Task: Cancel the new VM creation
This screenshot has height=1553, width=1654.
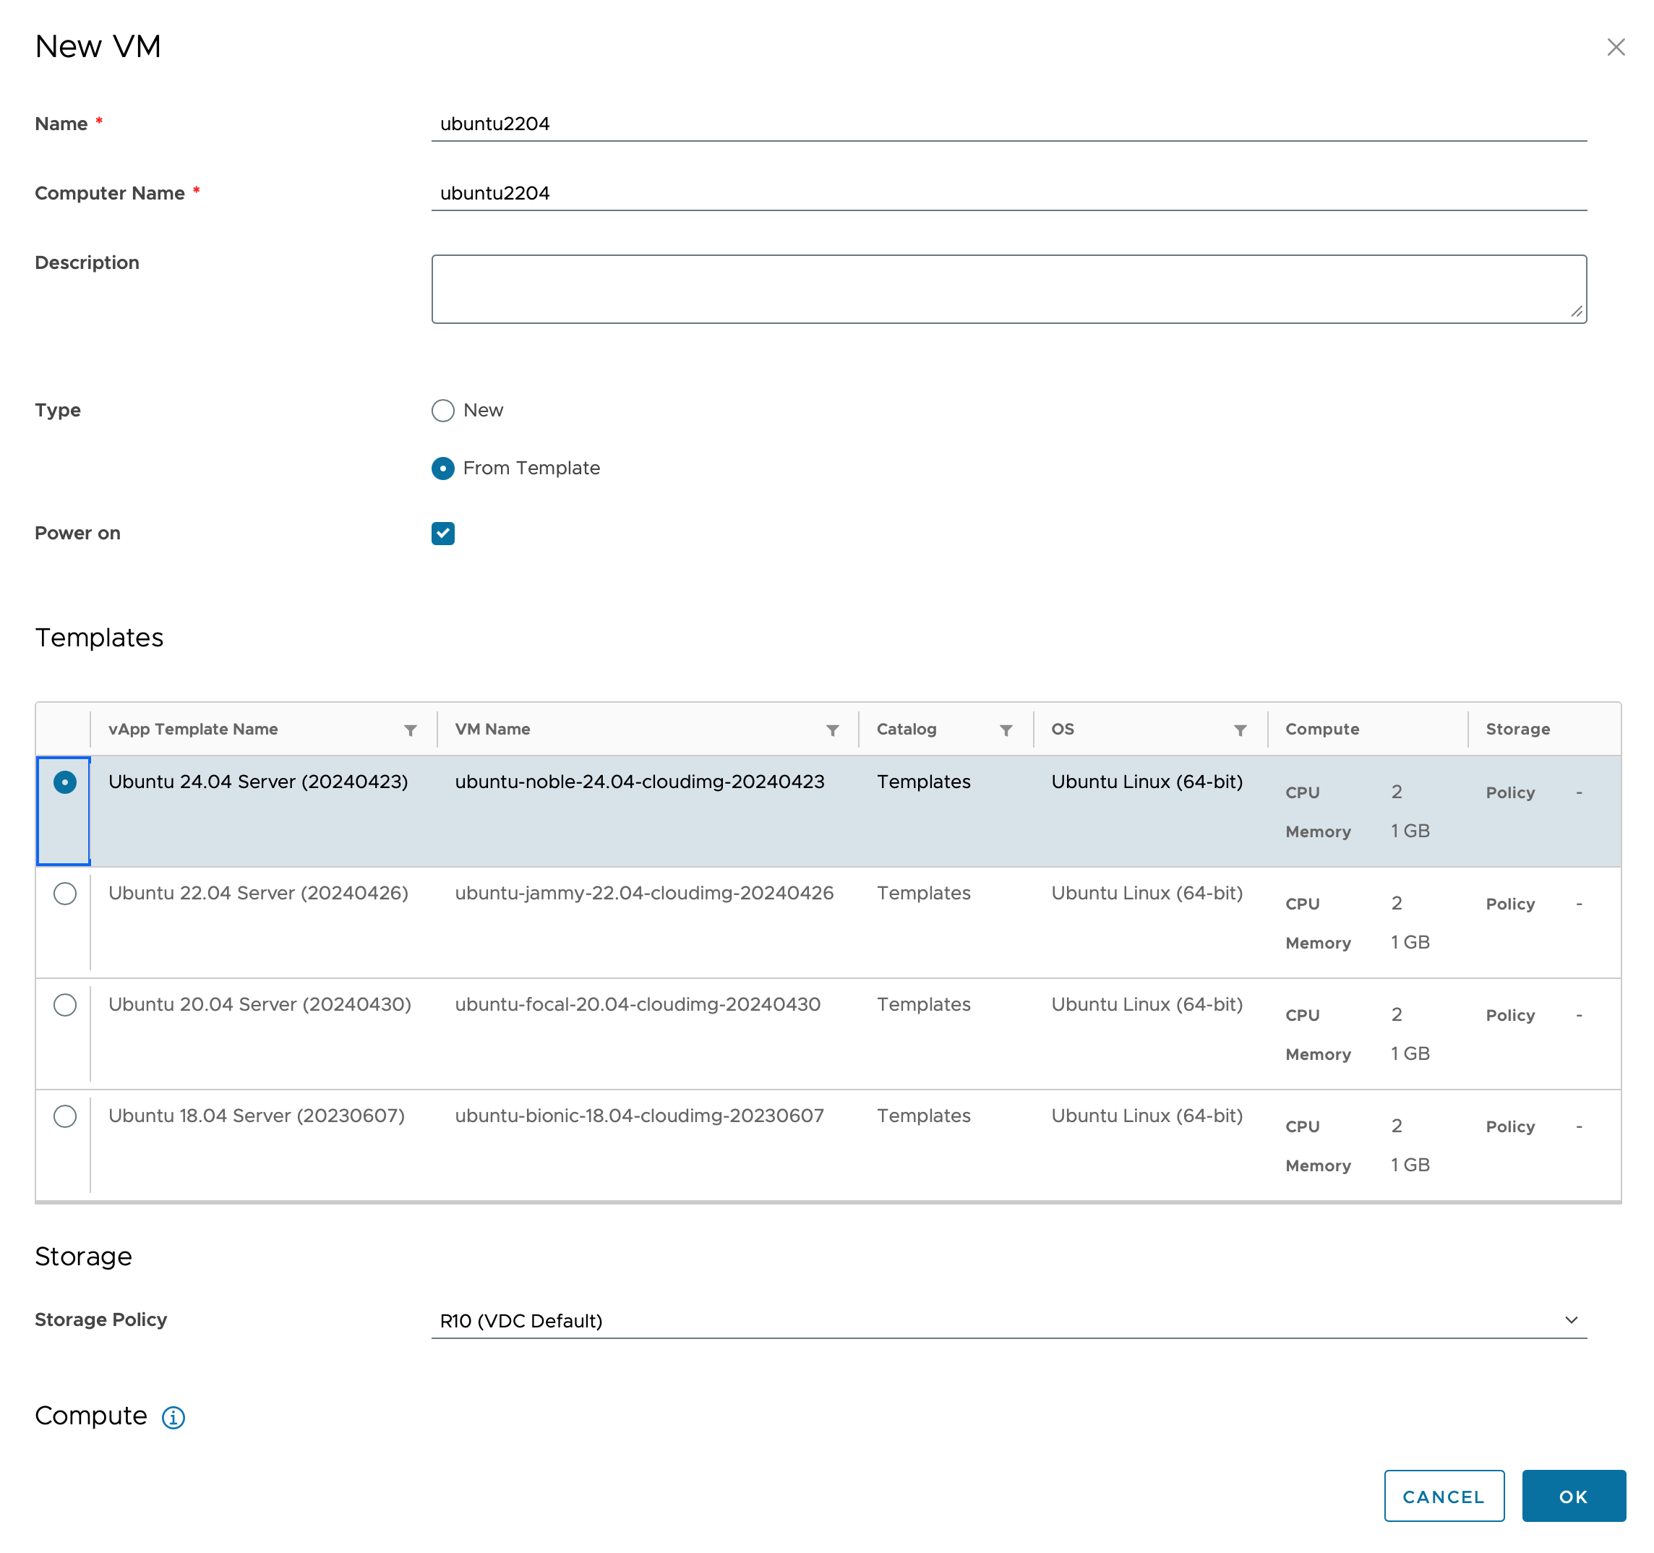Action: pos(1444,1496)
